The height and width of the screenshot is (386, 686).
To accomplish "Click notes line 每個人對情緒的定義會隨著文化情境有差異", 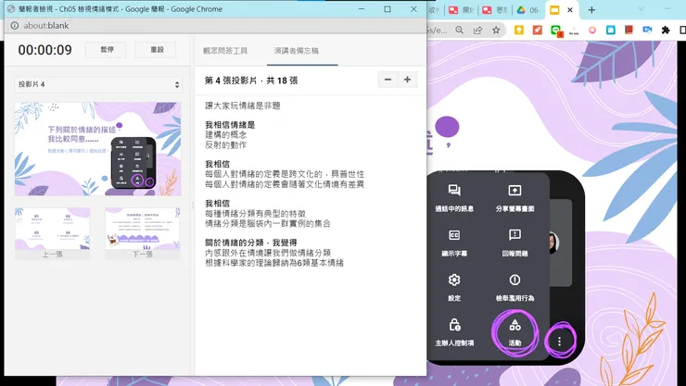I will coord(285,184).
